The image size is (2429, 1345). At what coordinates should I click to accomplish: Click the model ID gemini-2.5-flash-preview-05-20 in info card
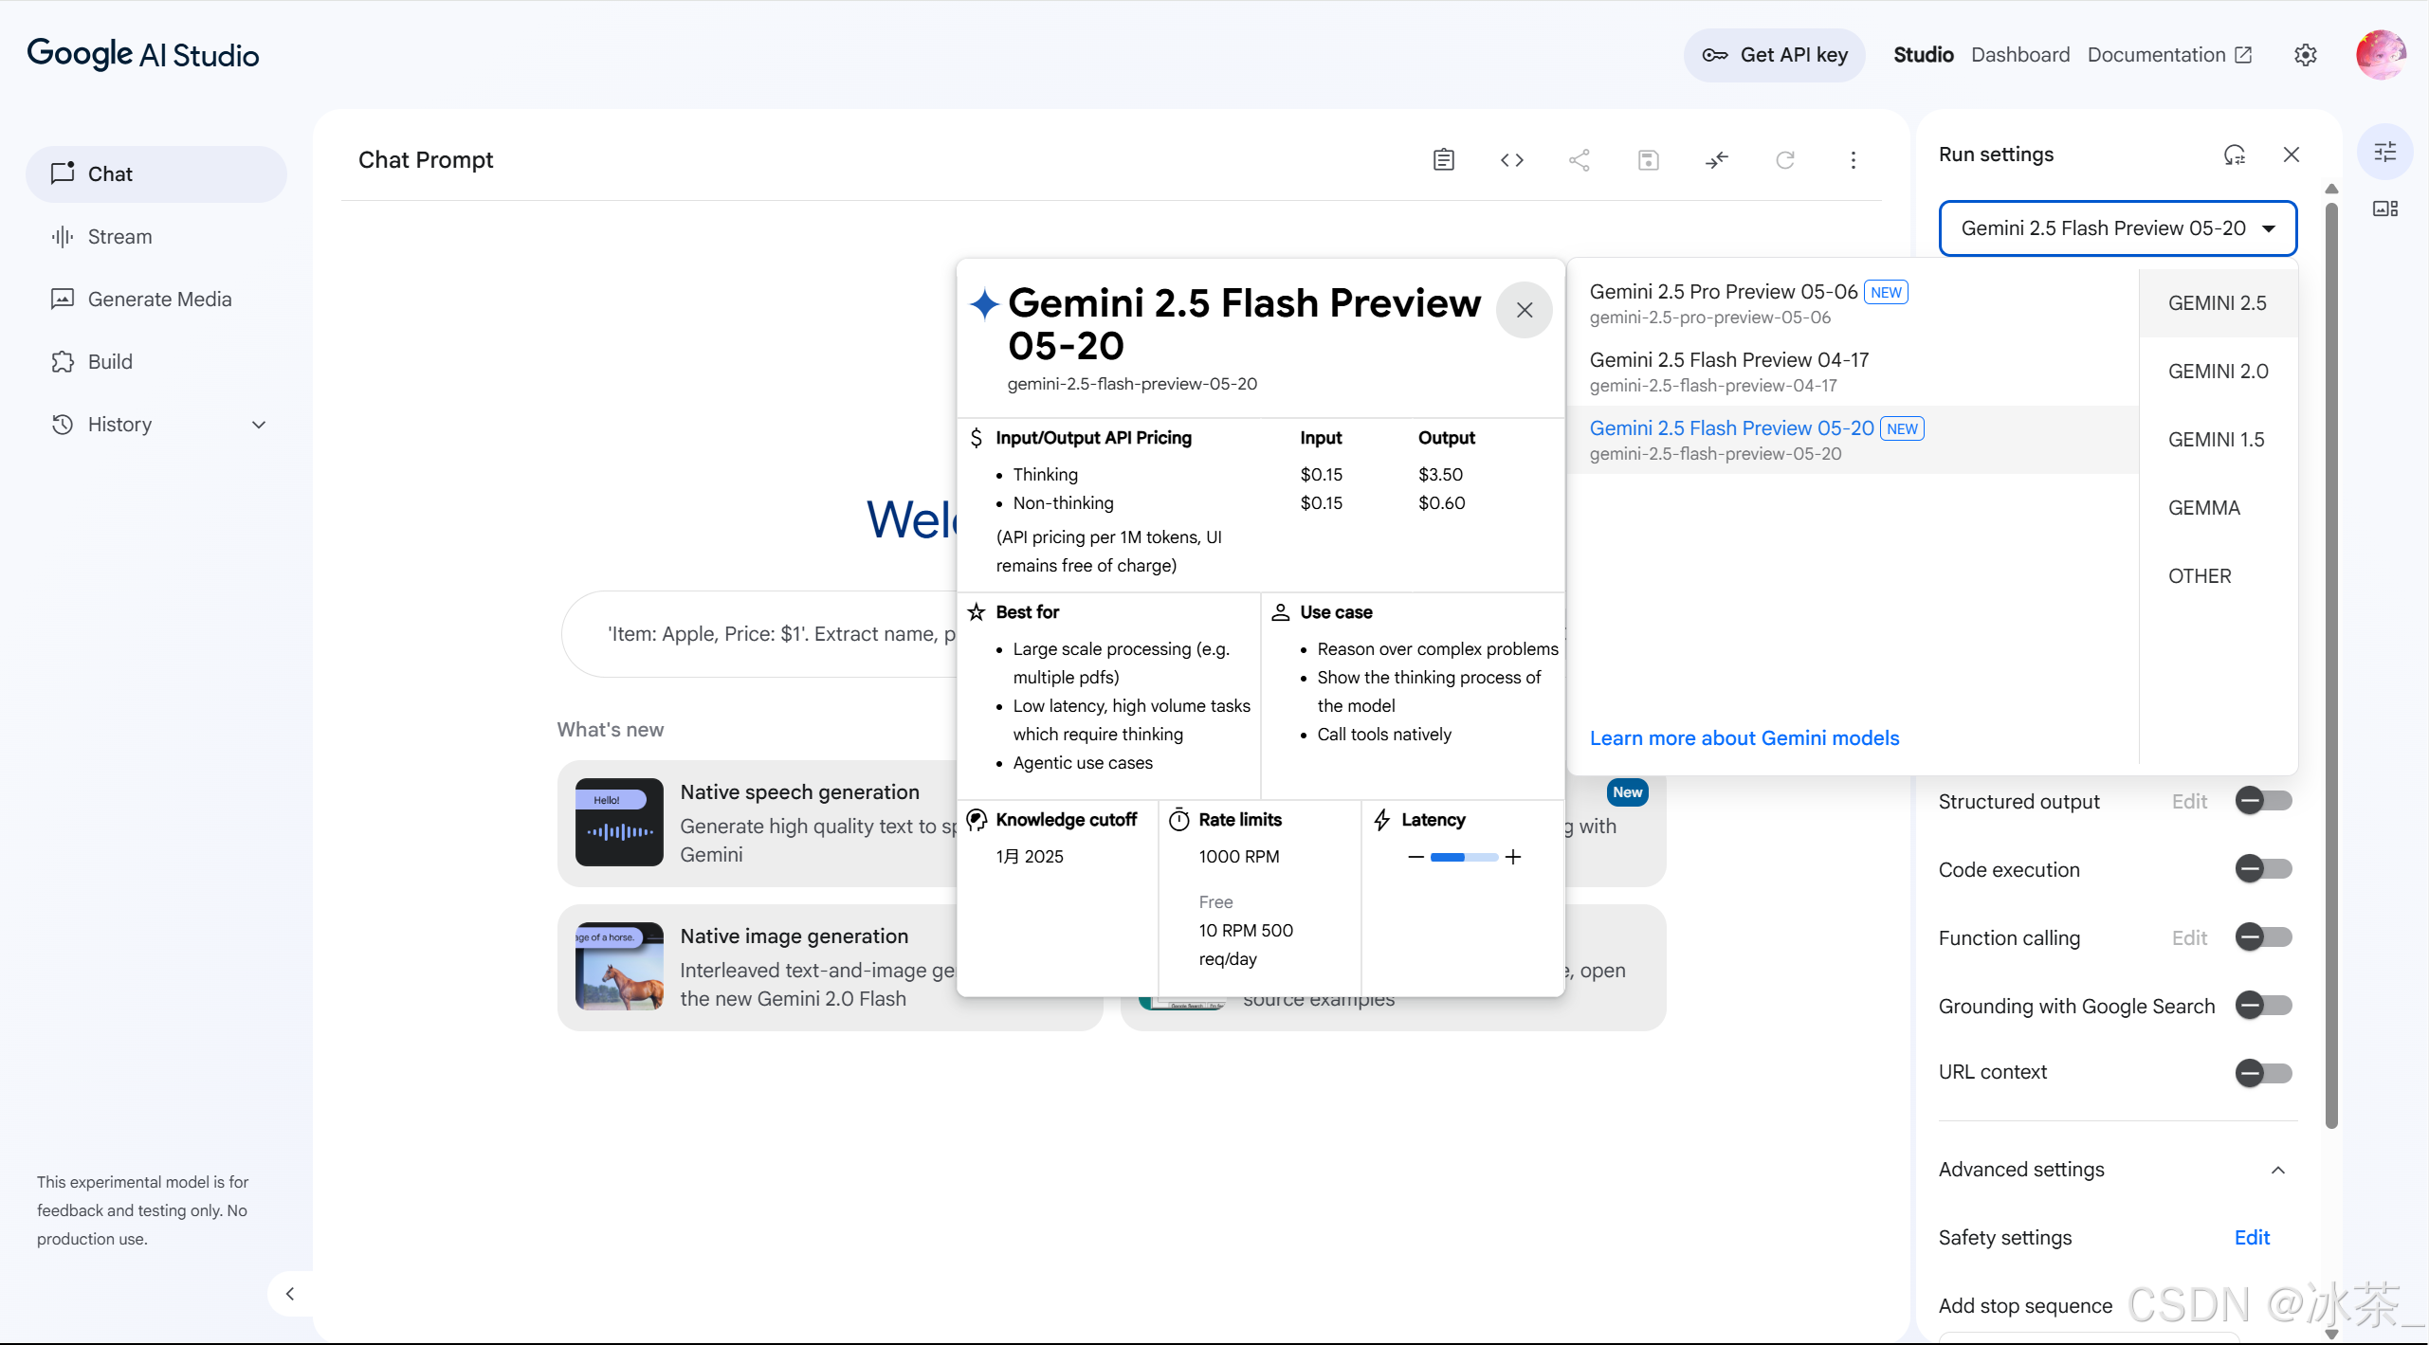pyautogui.click(x=1132, y=384)
